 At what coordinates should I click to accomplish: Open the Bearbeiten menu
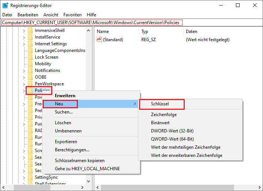point(28,15)
